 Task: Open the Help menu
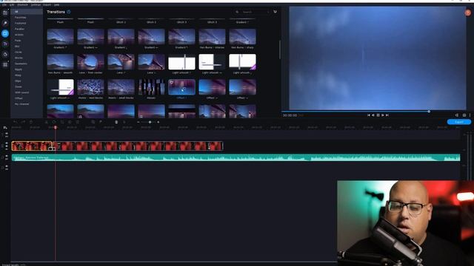tap(56, 5)
